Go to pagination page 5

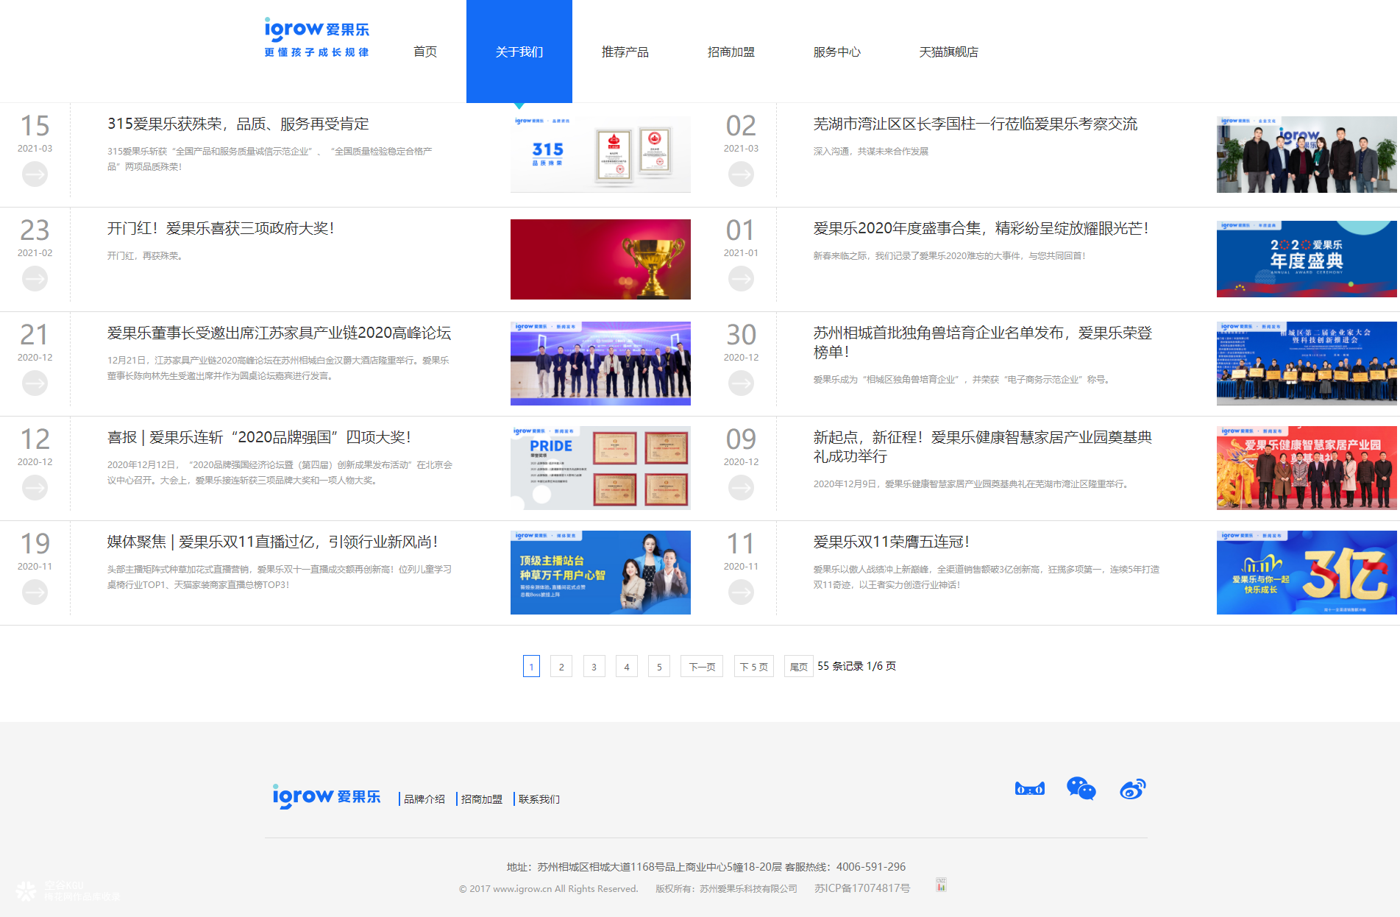tap(659, 666)
